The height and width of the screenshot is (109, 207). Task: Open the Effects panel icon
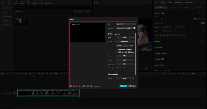coord(28,2)
